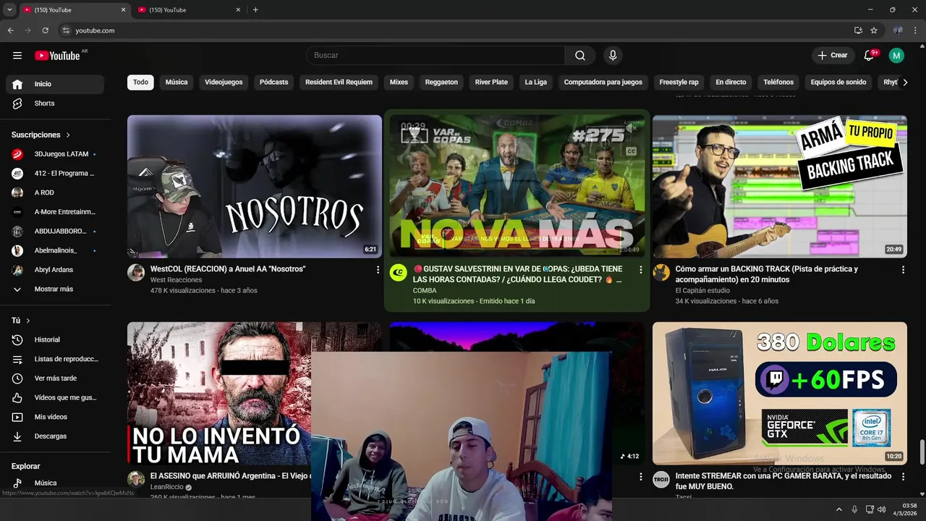Image resolution: width=926 pixels, height=521 pixels.
Task: Go to Inicio in sidebar
Action: (55, 84)
